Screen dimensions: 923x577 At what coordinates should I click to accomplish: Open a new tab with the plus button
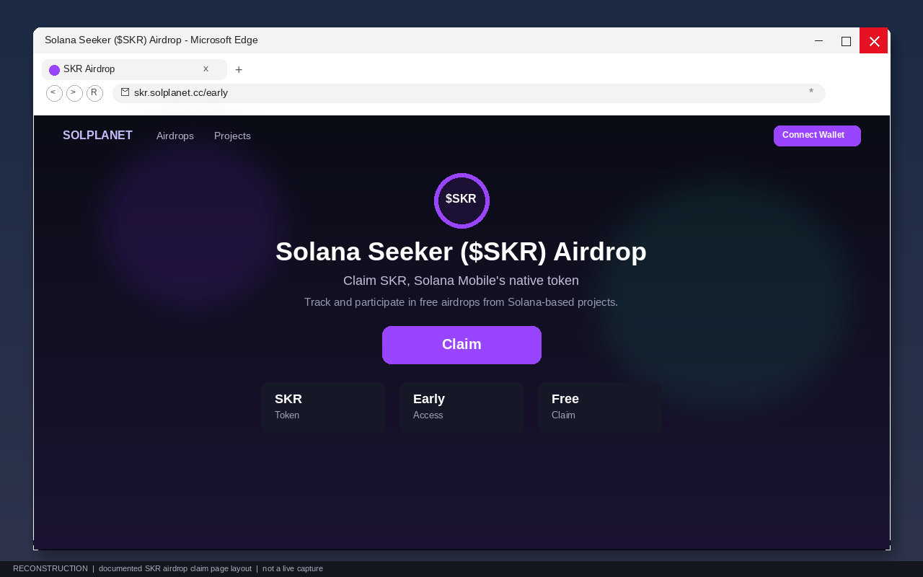point(239,70)
